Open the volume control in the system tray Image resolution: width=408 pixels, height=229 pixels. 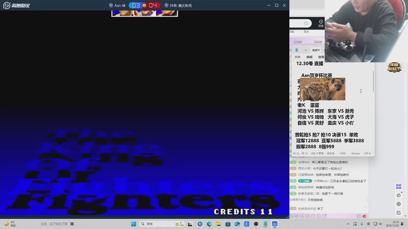coord(380,224)
